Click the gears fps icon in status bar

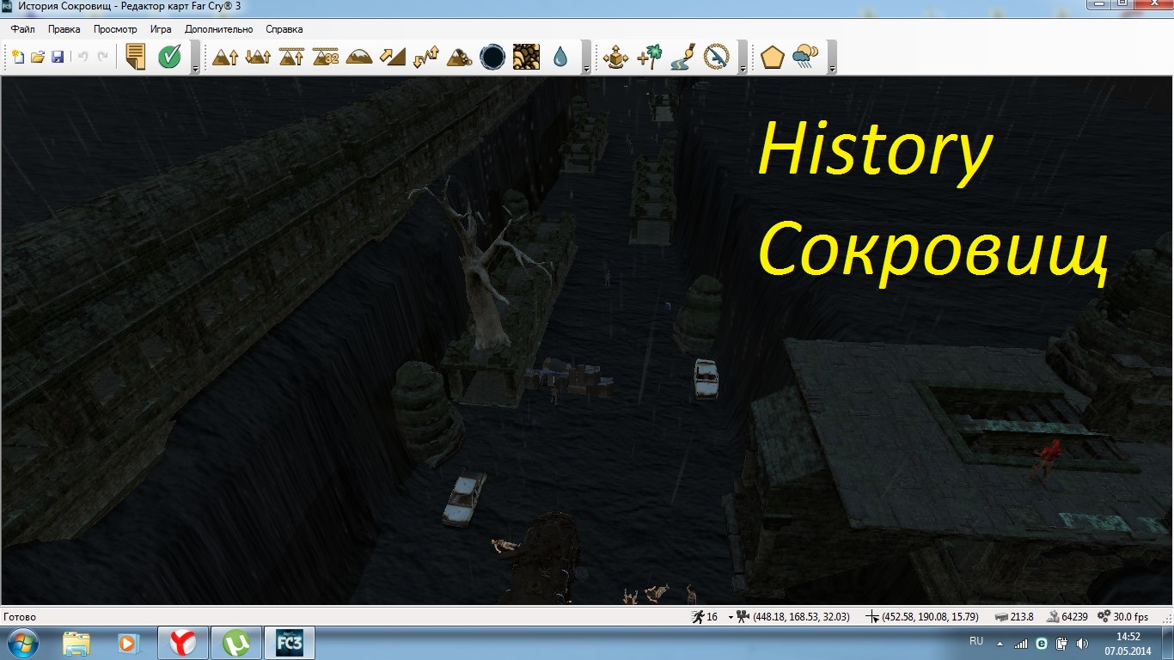[1104, 617]
